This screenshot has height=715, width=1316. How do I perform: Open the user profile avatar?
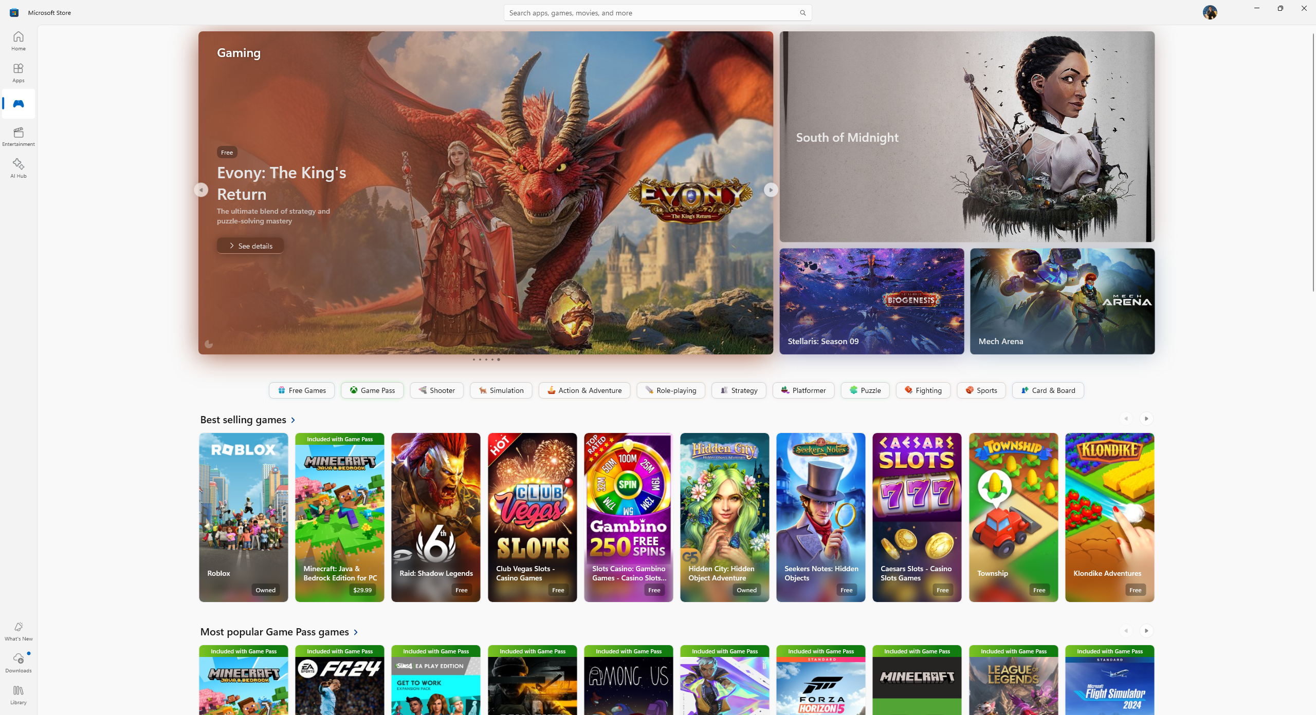click(x=1210, y=12)
